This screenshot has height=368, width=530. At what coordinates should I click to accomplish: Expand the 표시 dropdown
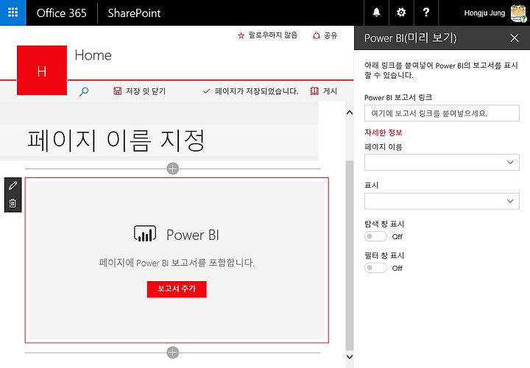(442, 201)
